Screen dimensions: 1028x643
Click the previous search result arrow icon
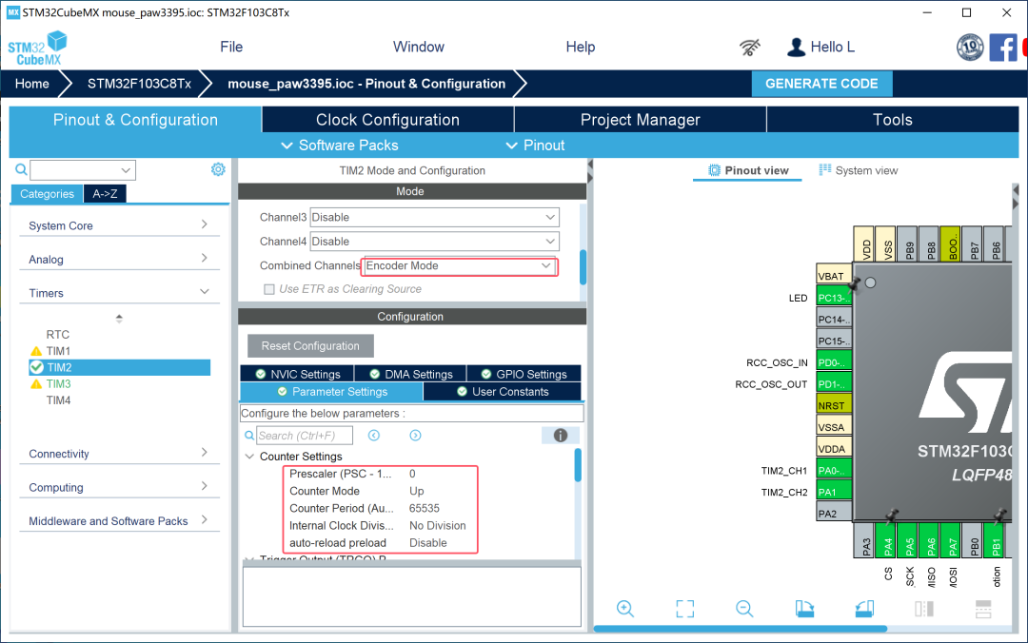click(x=374, y=436)
